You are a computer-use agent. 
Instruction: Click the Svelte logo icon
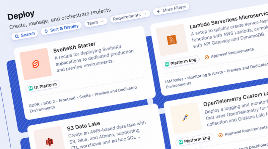pos(35,64)
